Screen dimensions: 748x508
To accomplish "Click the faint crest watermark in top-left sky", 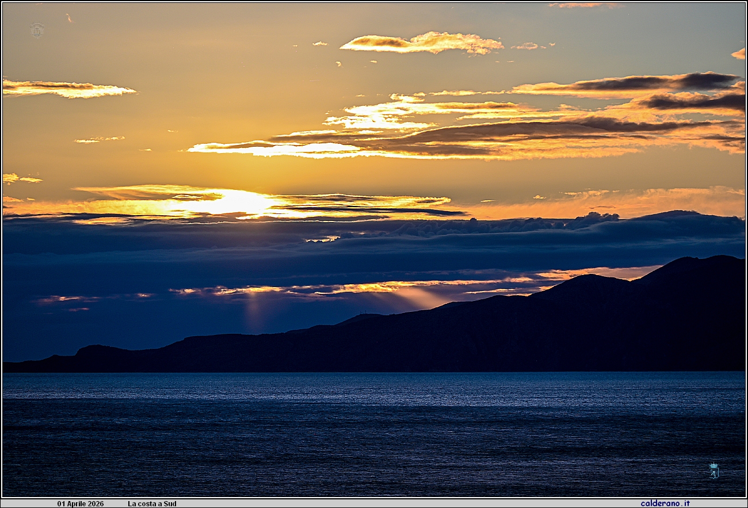I will coord(37,30).
